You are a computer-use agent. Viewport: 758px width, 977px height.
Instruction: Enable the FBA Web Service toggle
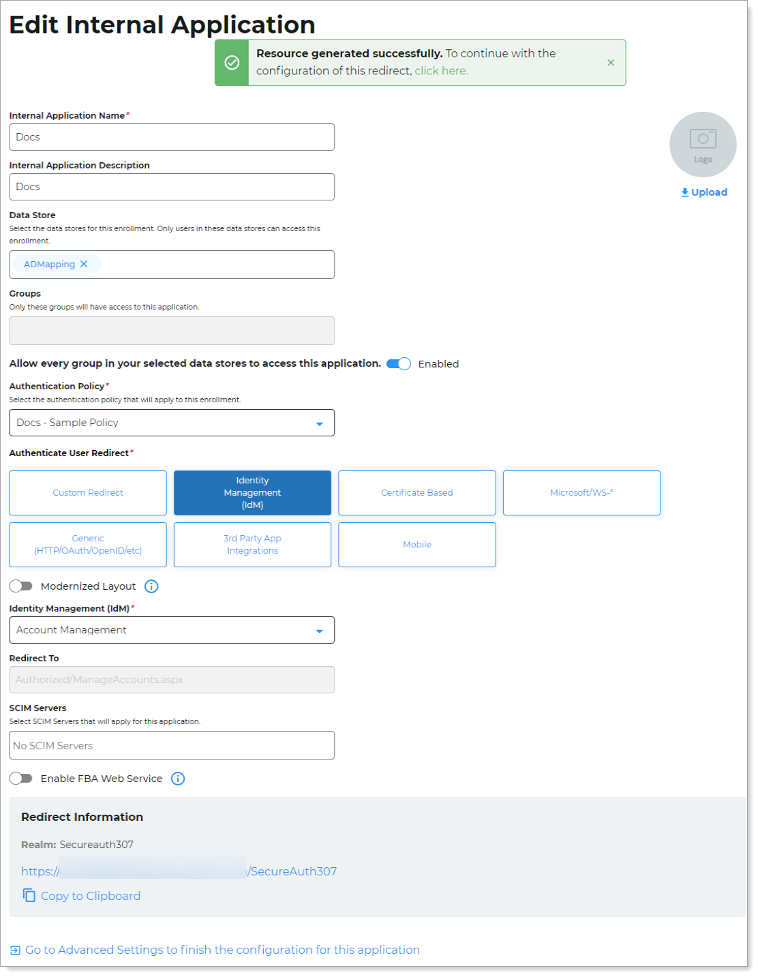pos(21,779)
